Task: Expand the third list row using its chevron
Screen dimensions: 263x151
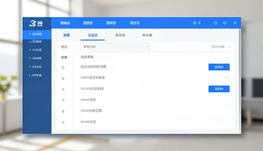Action: tap(227, 78)
